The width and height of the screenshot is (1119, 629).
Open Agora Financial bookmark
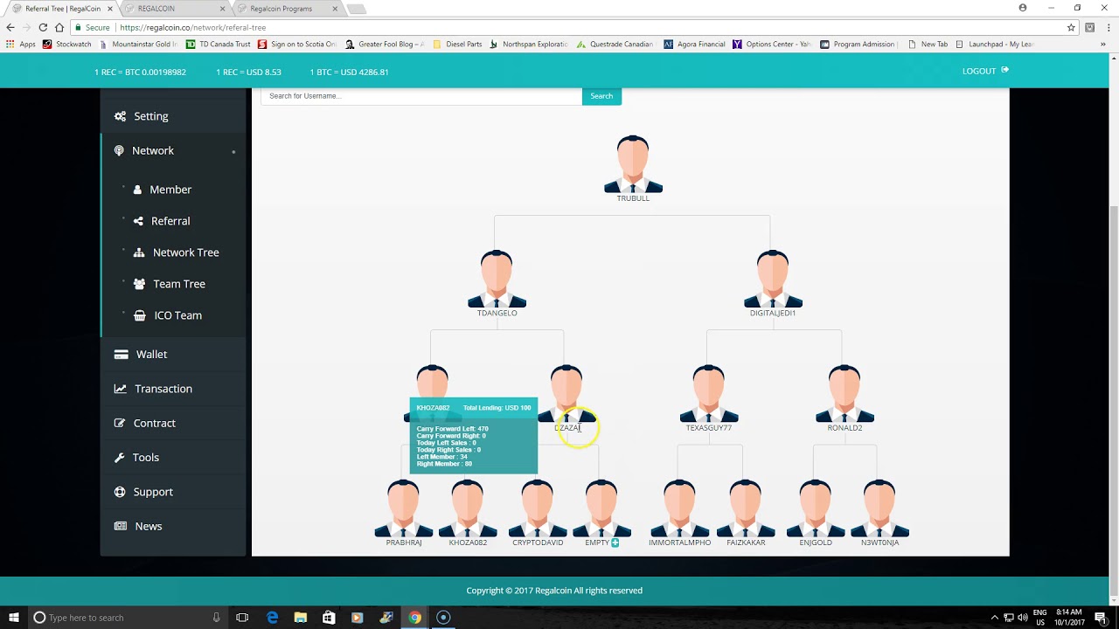coord(694,44)
